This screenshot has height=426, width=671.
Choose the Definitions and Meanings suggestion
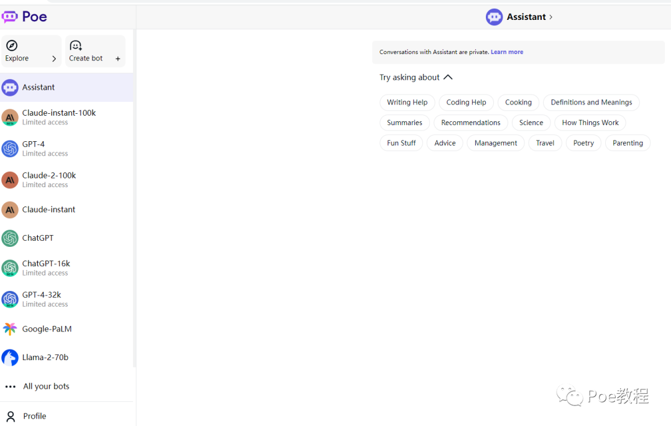click(x=591, y=103)
